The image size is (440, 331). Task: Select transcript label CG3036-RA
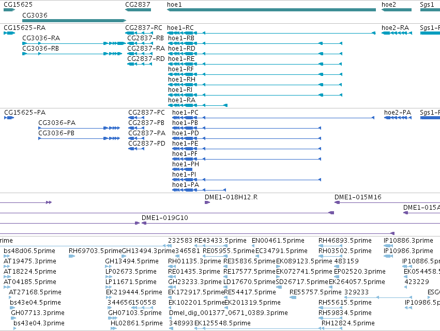point(41,38)
